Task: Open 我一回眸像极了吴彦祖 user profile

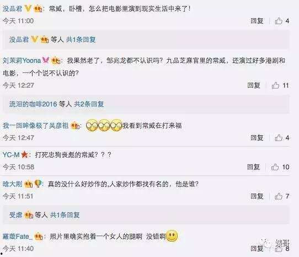Action: point(35,126)
